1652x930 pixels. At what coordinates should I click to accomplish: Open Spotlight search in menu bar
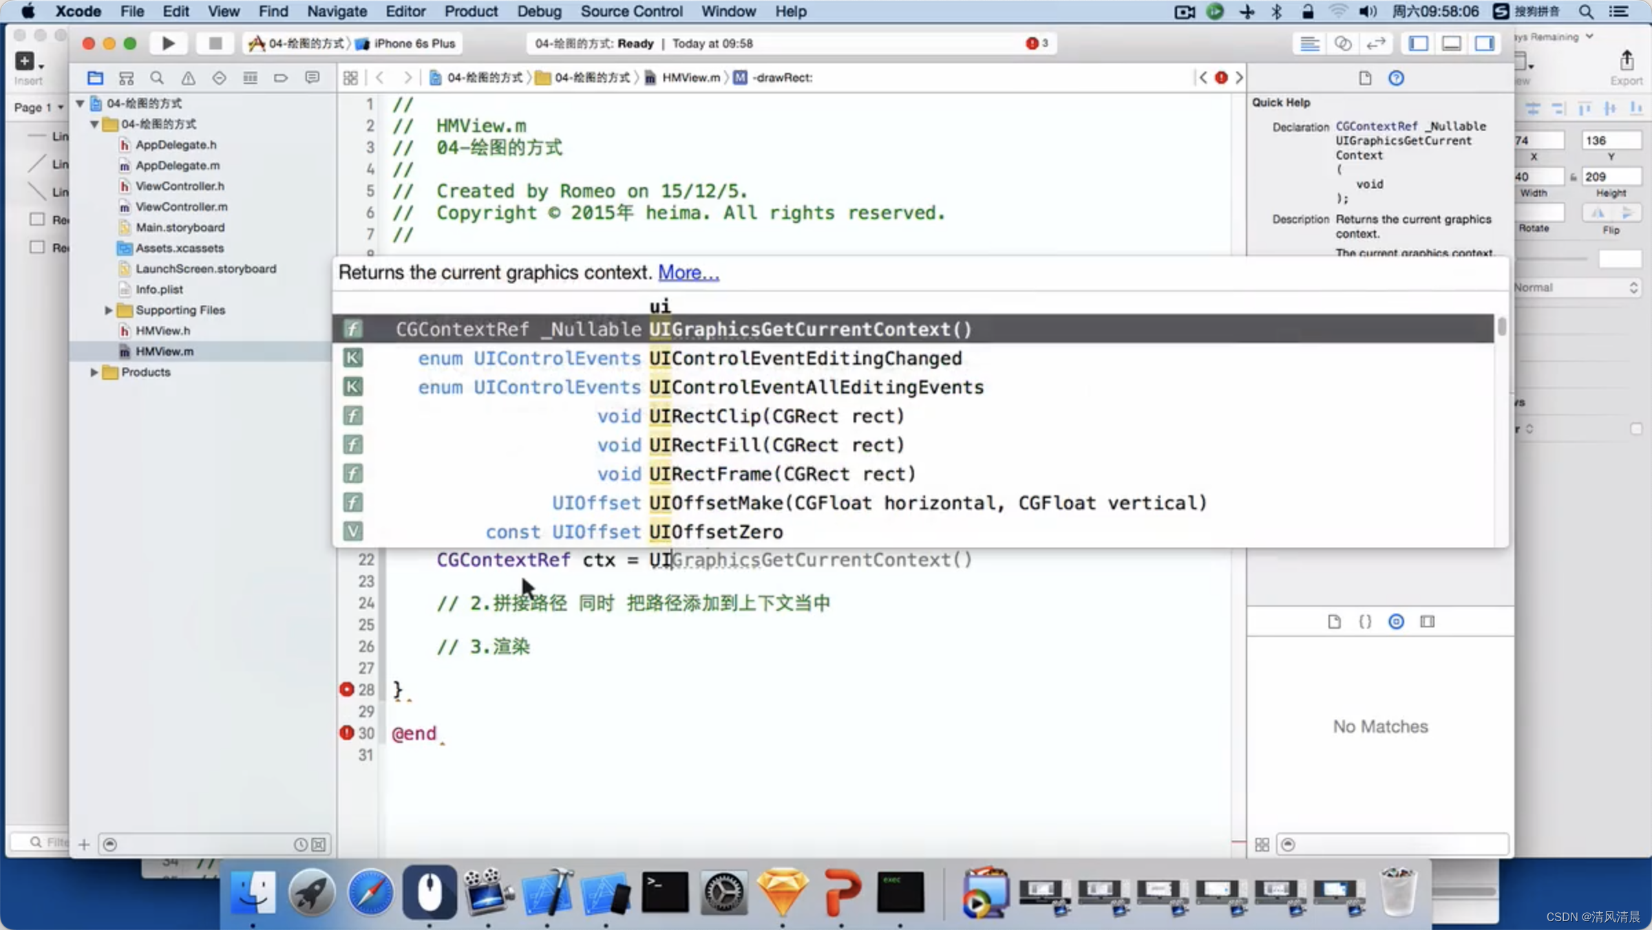click(1586, 11)
